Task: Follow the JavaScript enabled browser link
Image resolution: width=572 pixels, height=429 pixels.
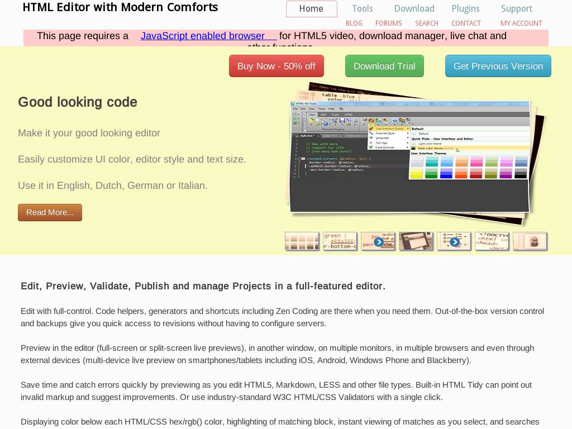Action: pyautogui.click(x=203, y=36)
